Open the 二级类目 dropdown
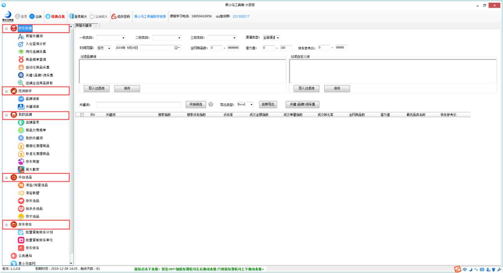Viewport: 503px width, 273px height. click(x=179, y=38)
